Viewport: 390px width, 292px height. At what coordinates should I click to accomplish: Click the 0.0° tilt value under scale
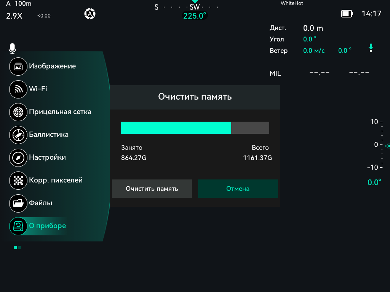[374, 182]
